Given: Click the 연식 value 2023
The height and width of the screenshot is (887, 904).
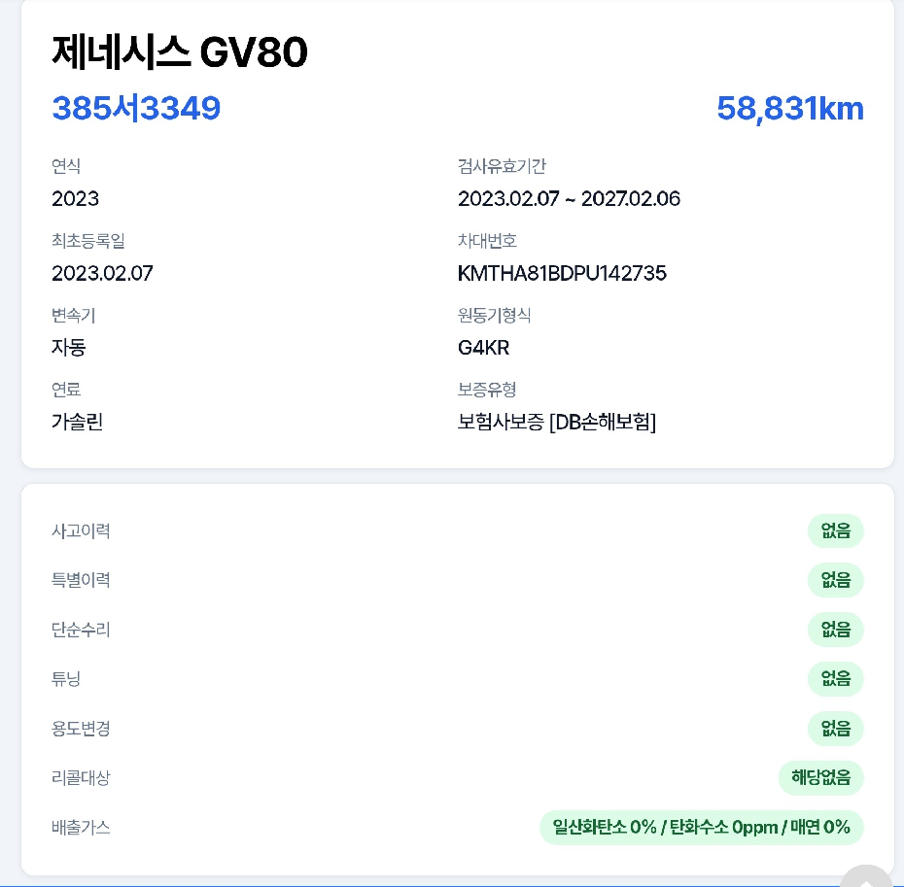Looking at the screenshot, I should pos(76,199).
